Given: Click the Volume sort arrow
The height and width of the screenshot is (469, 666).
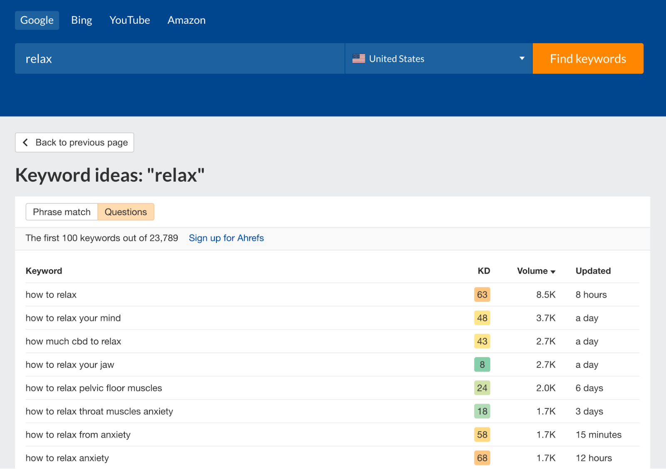Looking at the screenshot, I should [553, 271].
